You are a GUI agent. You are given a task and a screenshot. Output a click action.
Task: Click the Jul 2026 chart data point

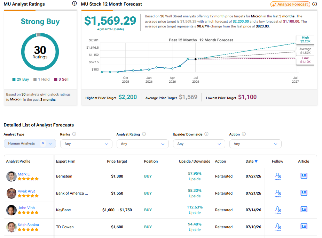196,59
